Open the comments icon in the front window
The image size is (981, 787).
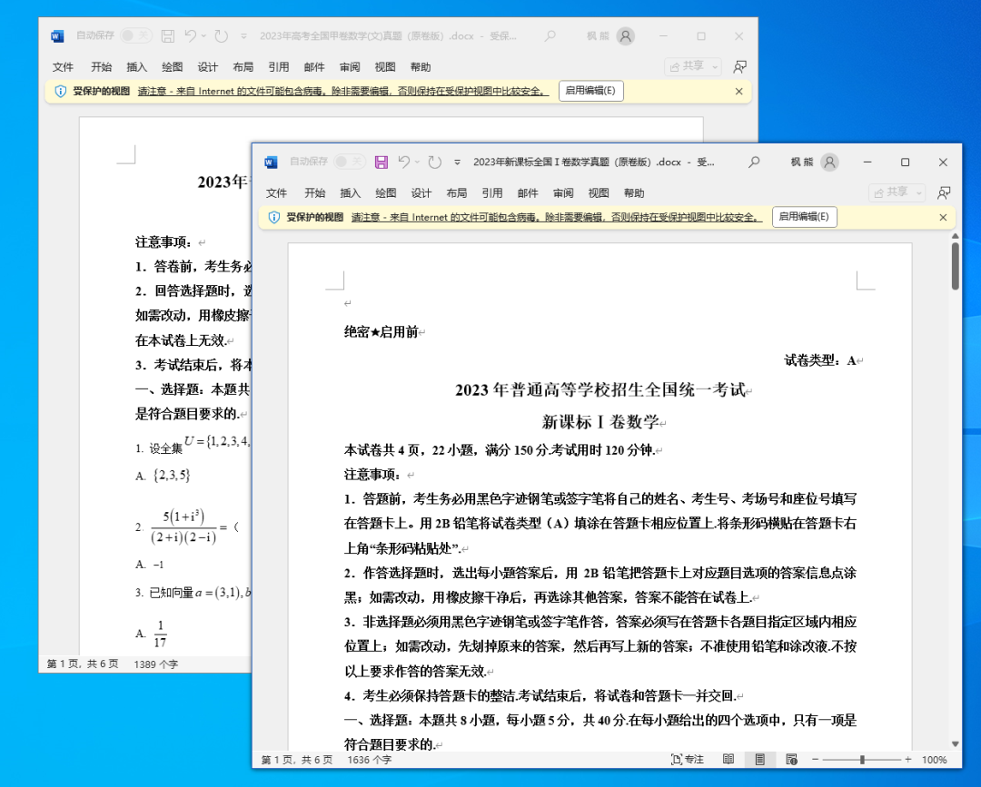click(944, 193)
